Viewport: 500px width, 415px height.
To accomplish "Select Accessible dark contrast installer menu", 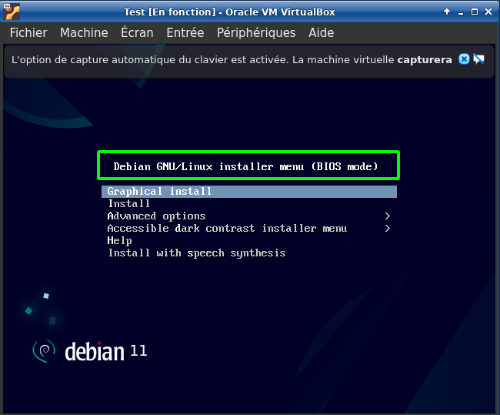I will (249, 228).
